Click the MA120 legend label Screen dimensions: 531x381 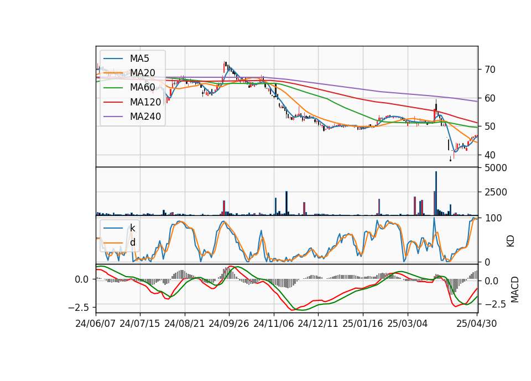click(x=145, y=102)
